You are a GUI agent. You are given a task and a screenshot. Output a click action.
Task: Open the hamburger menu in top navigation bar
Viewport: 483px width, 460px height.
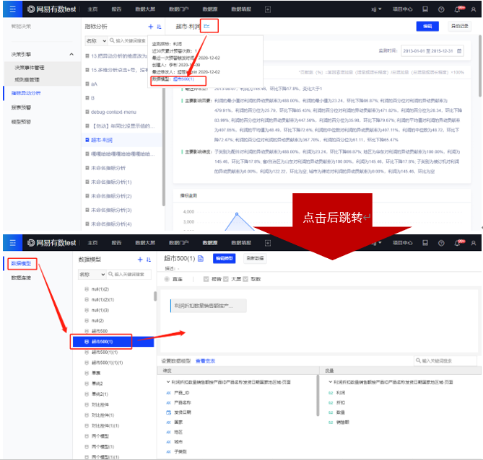pyautogui.click(x=12, y=9)
